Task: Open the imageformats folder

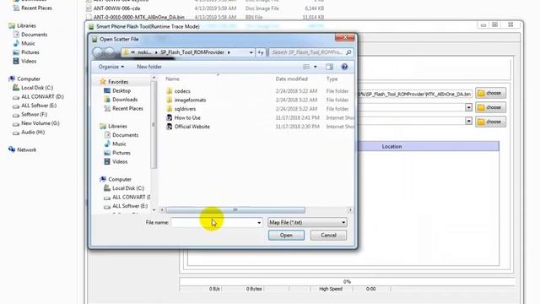Action: [x=190, y=100]
